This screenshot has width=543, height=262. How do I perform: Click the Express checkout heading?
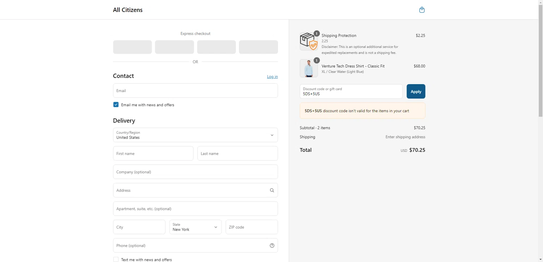195,34
